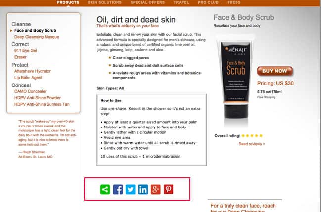Screen dimensions: 321x212
Task: Open the Read reviews link
Action: coord(252,144)
